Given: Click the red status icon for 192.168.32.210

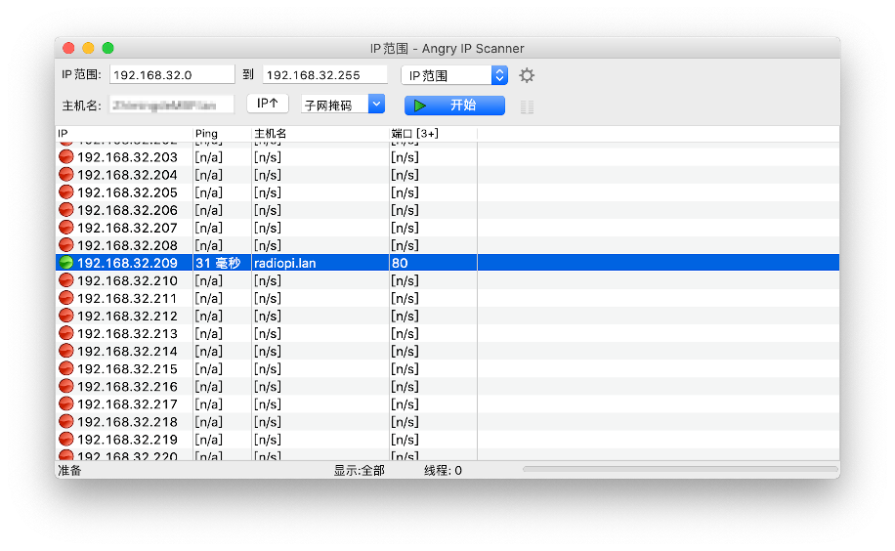Looking at the screenshot, I should pos(66,280).
